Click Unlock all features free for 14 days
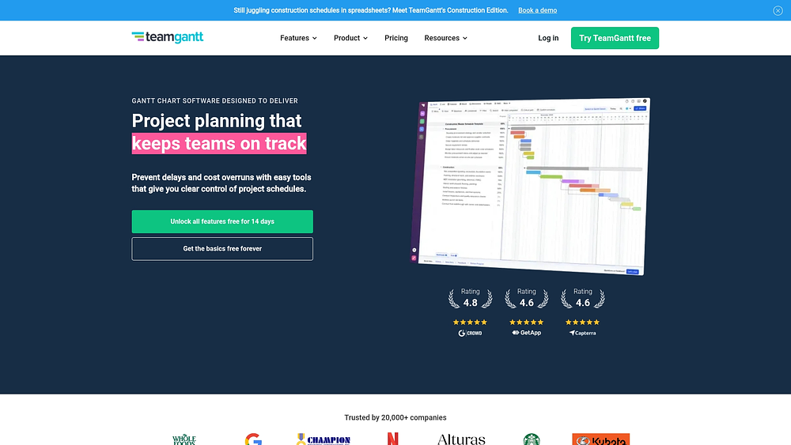 pos(222,222)
